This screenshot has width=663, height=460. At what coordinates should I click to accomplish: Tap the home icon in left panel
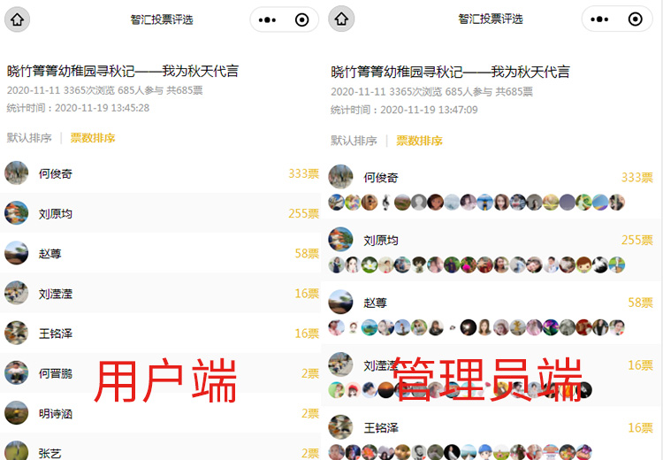[17, 19]
